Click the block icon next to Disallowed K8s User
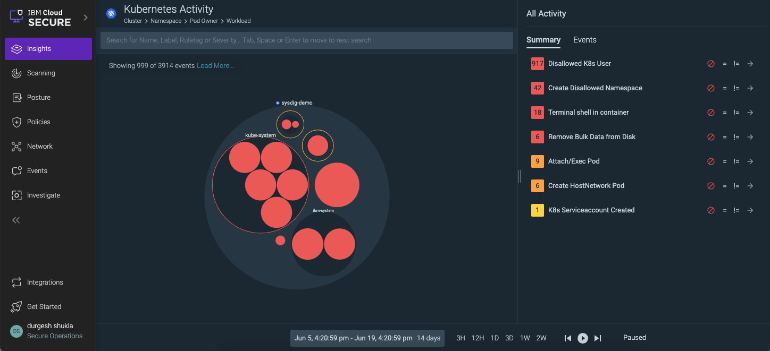Screen dimensions: 770x351 point(711,63)
